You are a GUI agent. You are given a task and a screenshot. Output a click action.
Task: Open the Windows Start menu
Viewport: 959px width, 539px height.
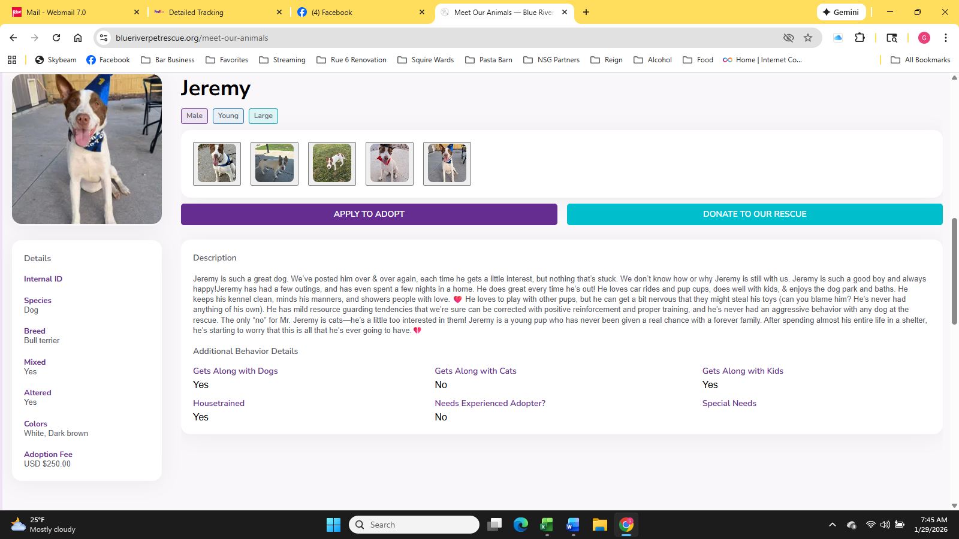(333, 525)
